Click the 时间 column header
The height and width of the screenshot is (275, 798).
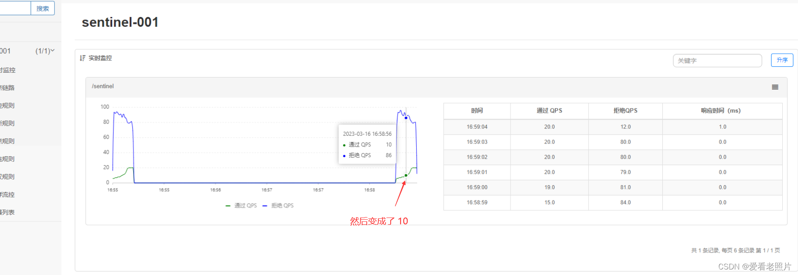pos(477,111)
